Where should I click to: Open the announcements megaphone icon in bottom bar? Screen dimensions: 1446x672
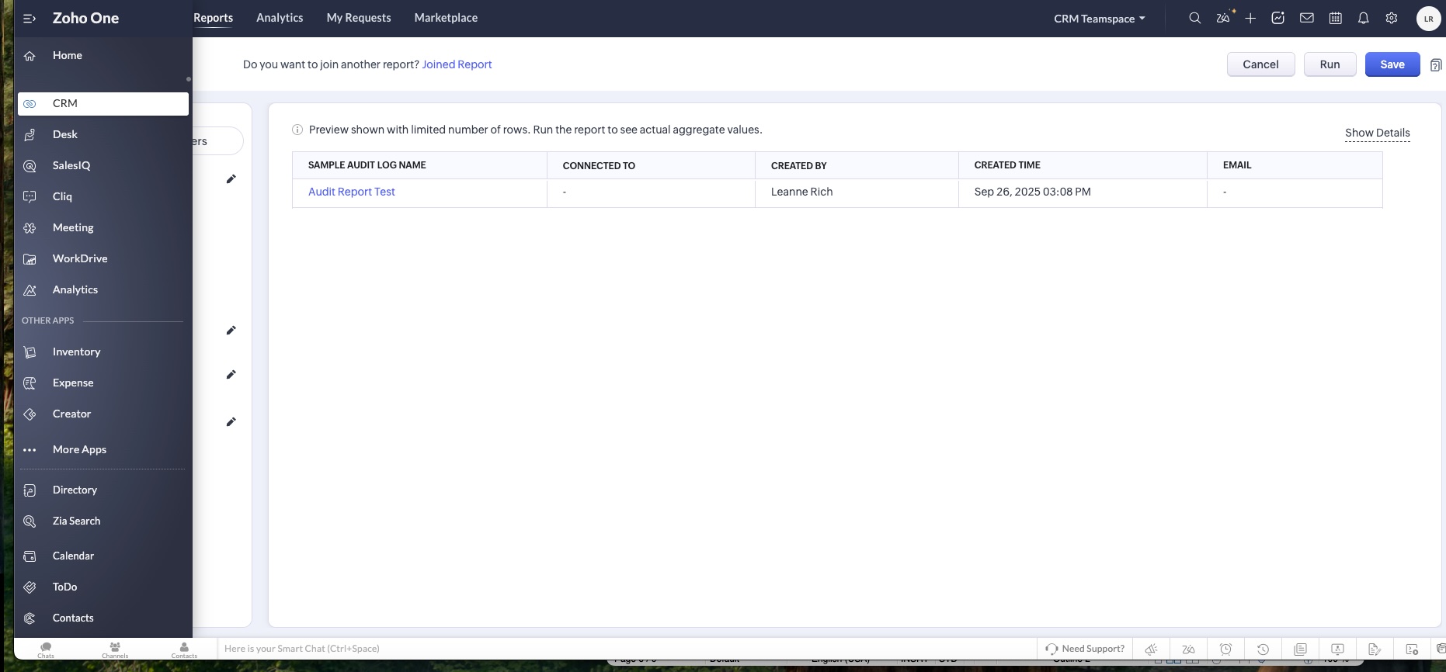(x=1152, y=649)
